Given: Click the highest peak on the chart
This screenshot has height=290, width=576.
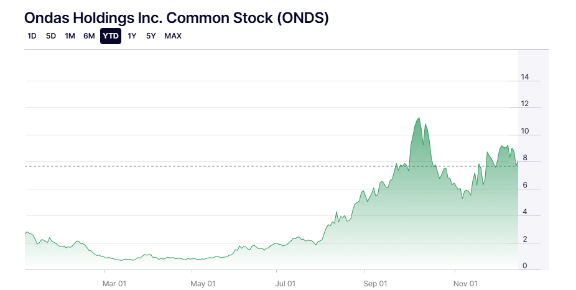Looking at the screenshot, I should [x=419, y=118].
